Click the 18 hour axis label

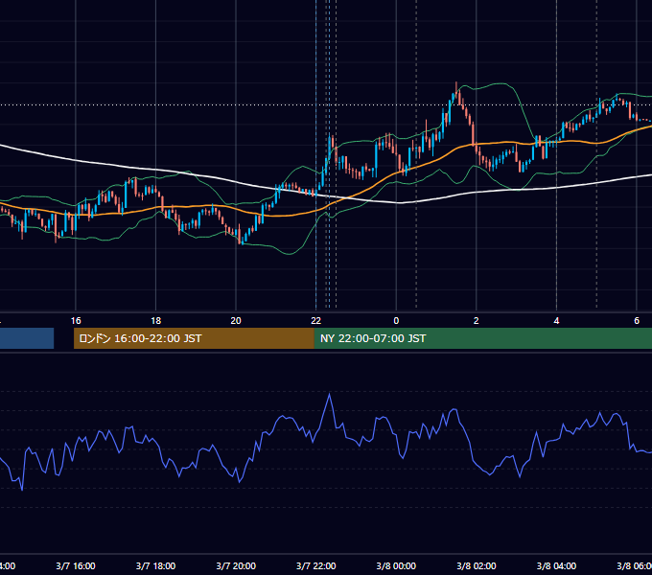click(x=156, y=321)
